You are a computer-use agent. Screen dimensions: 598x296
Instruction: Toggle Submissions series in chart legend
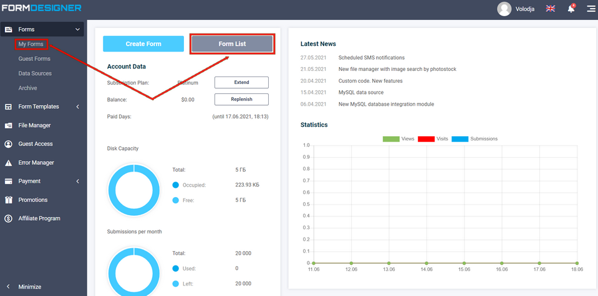[475, 139]
